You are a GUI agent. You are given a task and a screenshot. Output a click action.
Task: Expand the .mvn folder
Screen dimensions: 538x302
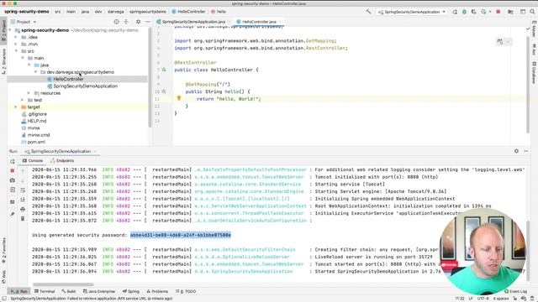tap(16, 44)
